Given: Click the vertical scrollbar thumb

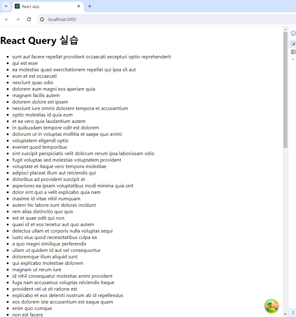Looking at the screenshot, I should click(285, 90).
